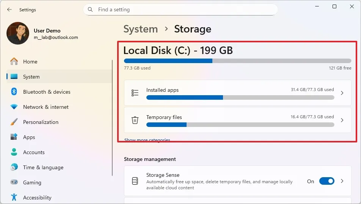Click the 121 GB free text

coord(340,68)
